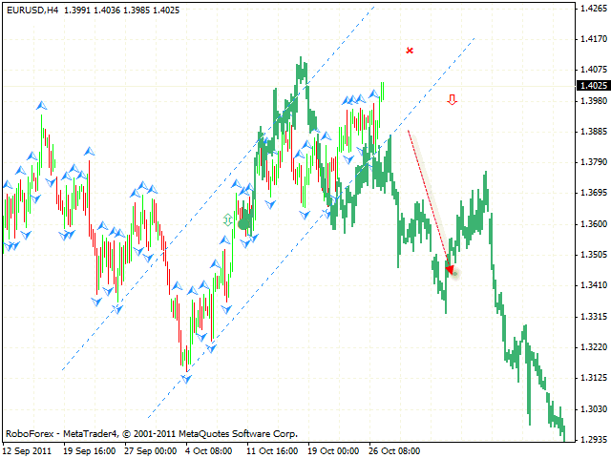611x458 pixels.
Task: Click the 1.3600 price axis label
Action: pyautogui.click(x=591, y=224)
